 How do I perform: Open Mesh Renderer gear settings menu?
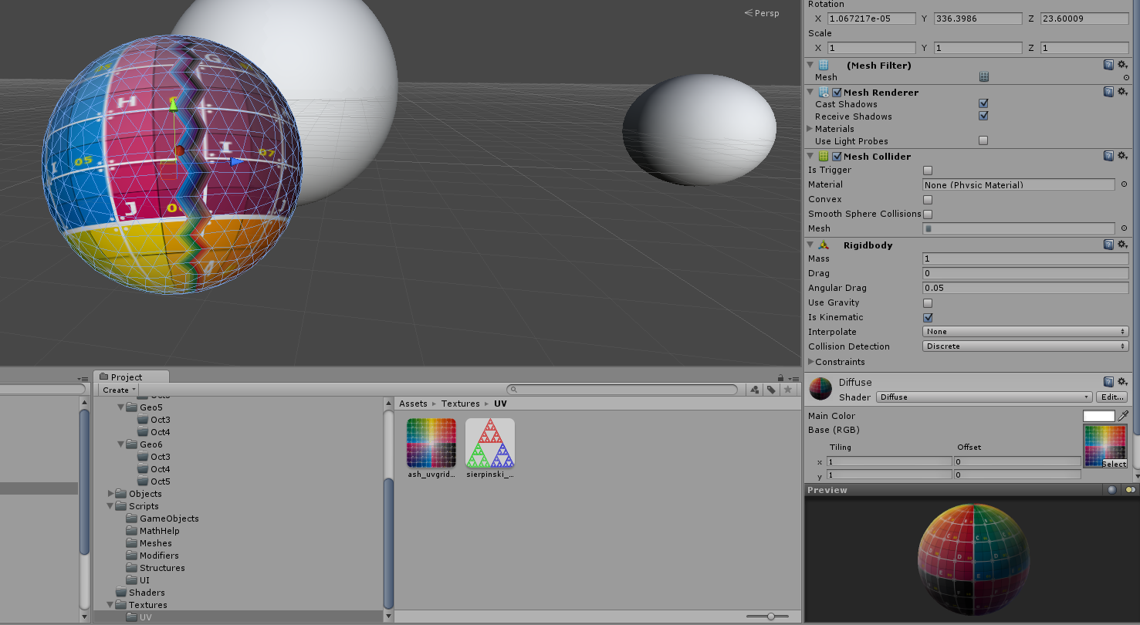(x=1122, y=92)
